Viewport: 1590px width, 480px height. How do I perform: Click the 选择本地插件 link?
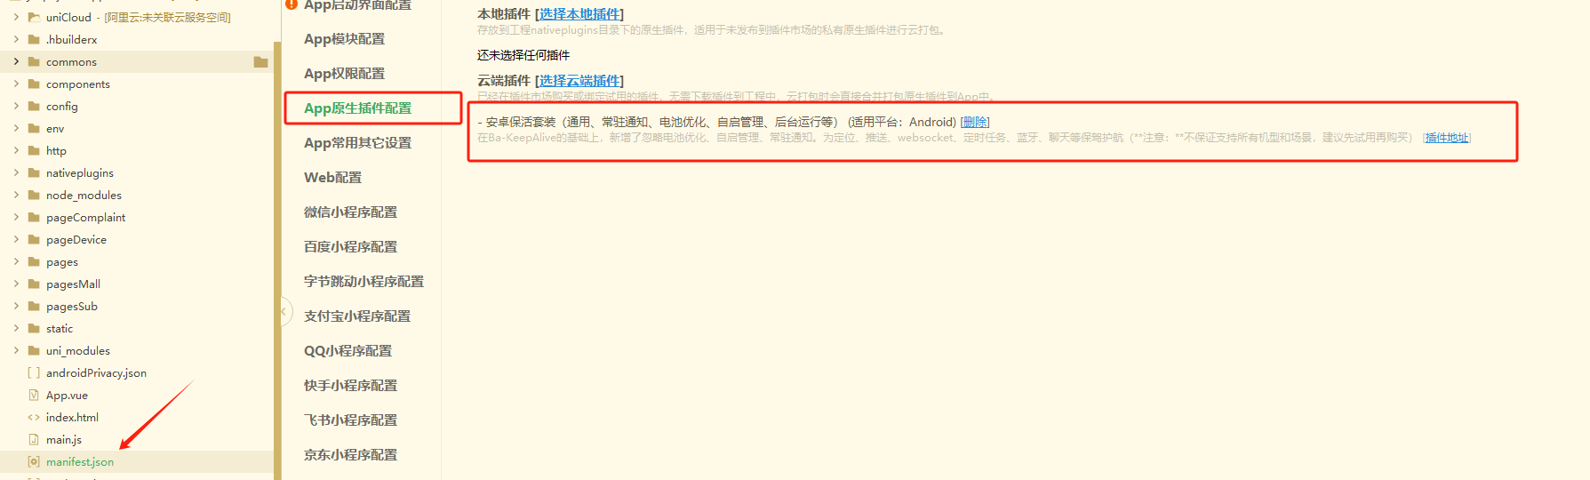pyautogui.click(x=580, y=14)
